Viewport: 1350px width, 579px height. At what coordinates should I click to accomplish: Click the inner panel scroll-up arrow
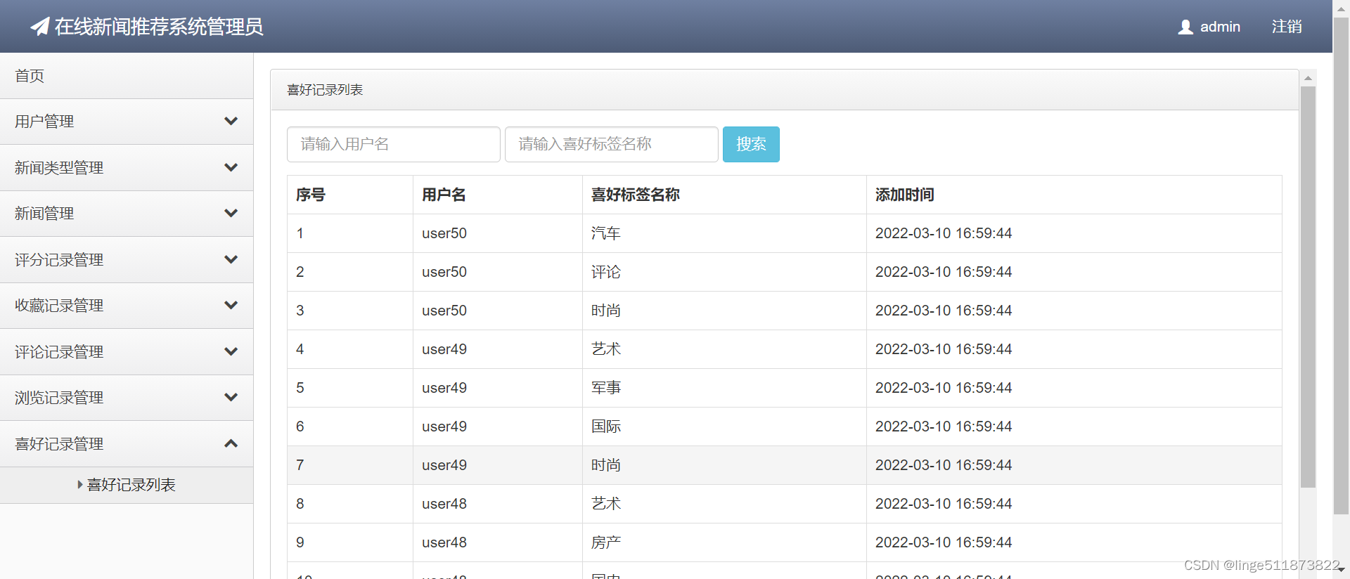click(1308, 78)
